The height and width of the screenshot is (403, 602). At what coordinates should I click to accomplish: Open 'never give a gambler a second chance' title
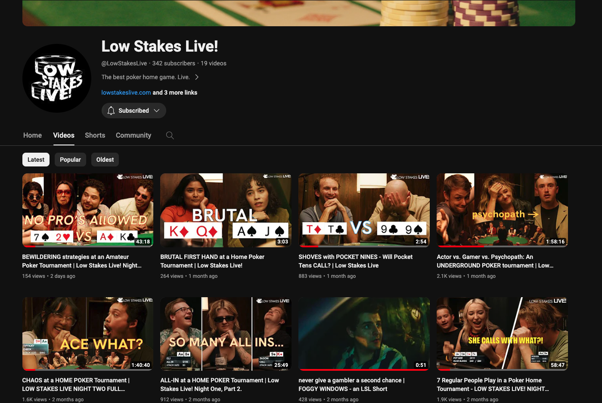pos(351,385)
